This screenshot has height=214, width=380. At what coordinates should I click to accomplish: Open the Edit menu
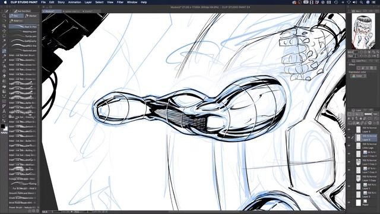[x=52, y=2]
